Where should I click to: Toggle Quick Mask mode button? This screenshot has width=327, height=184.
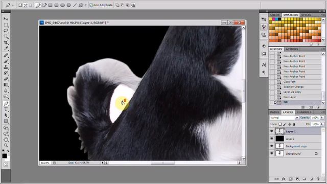pyautogui.click(x=6, y=165)
